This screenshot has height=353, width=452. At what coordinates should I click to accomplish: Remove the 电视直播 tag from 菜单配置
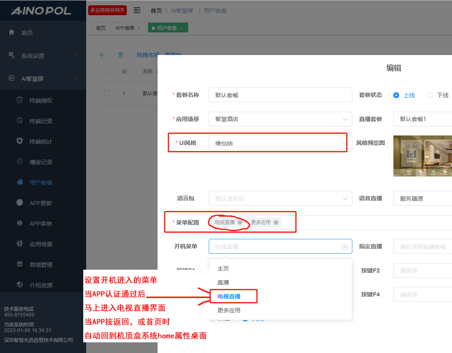240,222
